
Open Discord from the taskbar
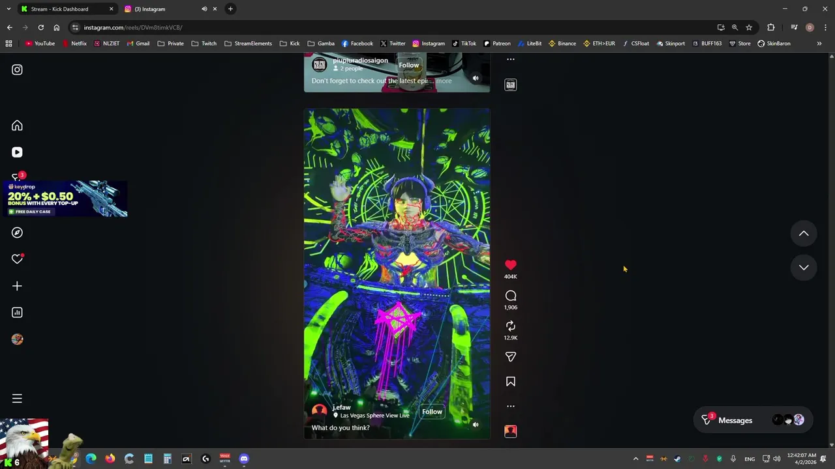[244, 459]
